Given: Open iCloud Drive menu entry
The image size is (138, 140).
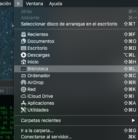Looking at the screenshot, I should point(76,96).
